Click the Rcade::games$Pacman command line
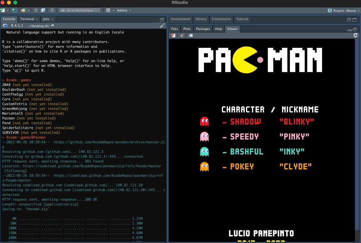 24,137
